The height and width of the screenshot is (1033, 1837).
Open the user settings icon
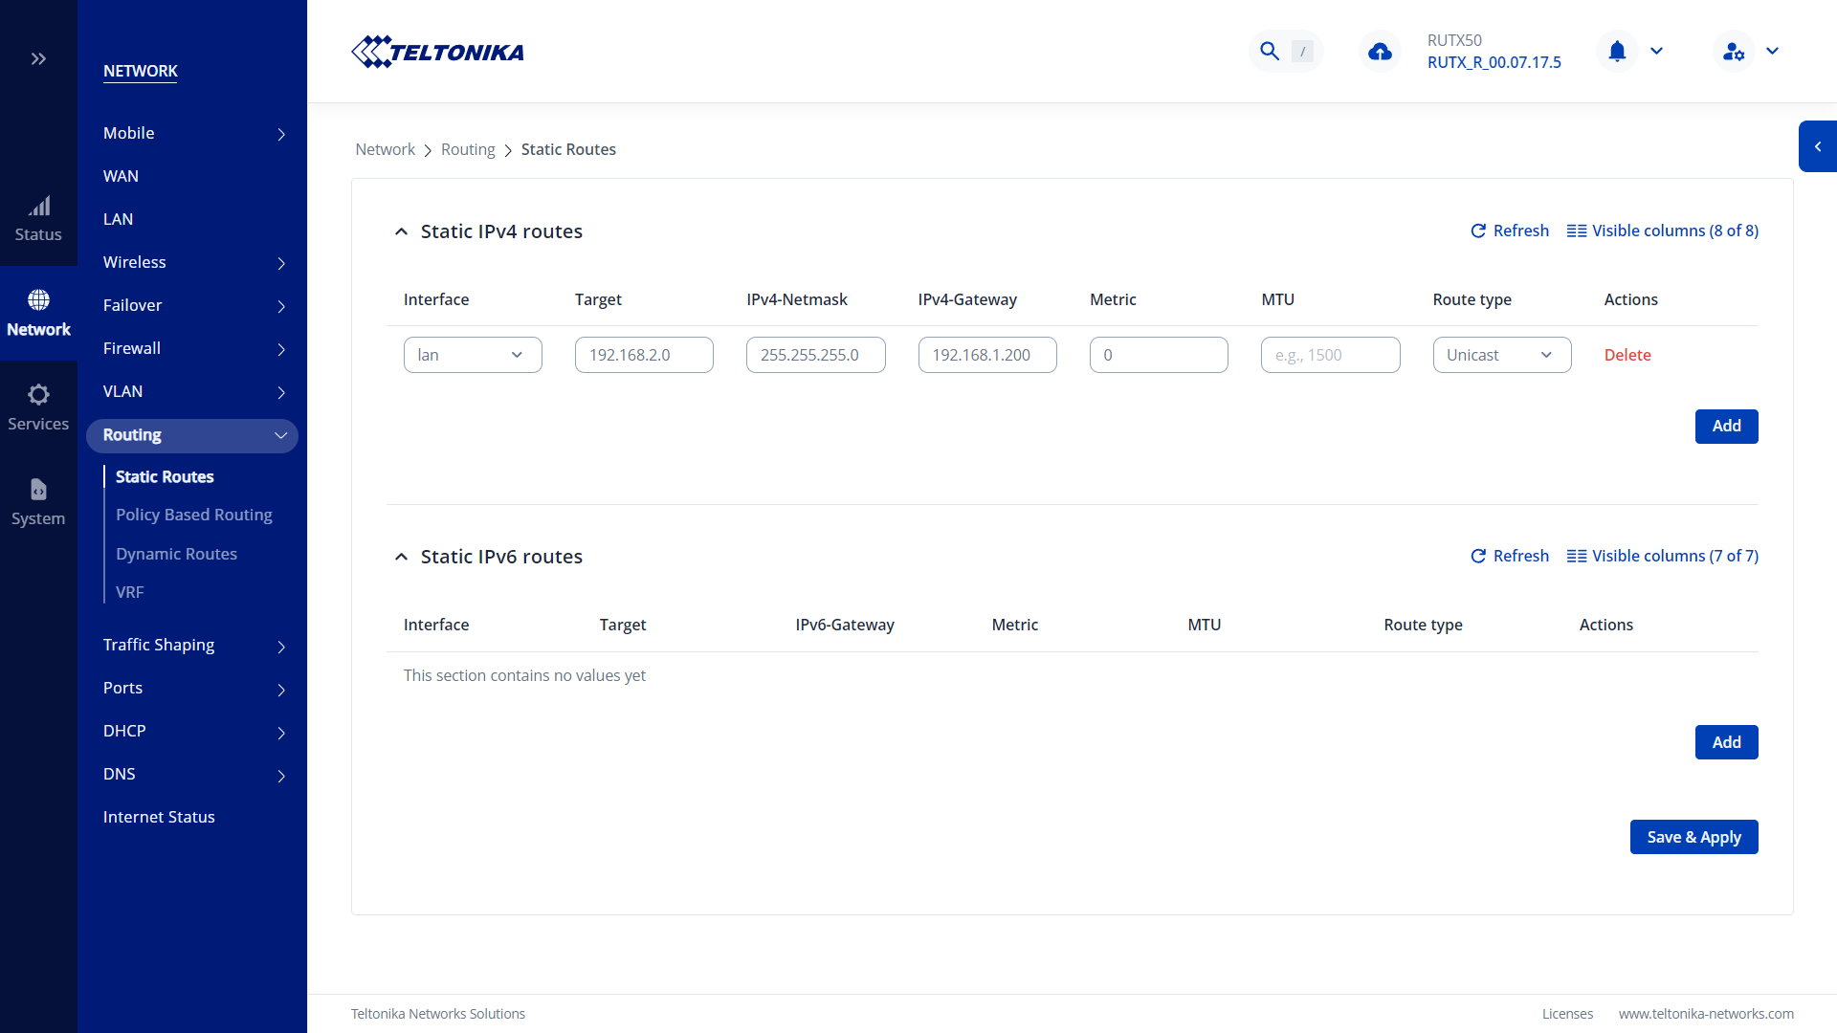1734,52
